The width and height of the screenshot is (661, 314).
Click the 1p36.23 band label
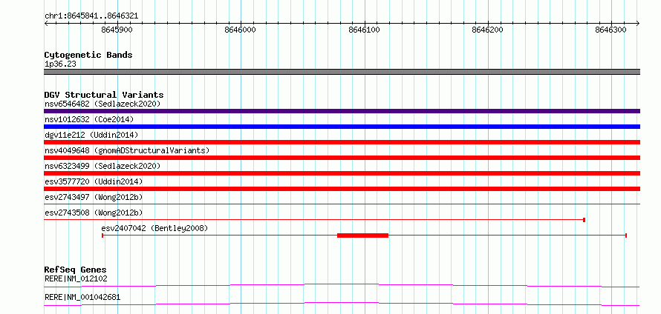pos(60,64)
